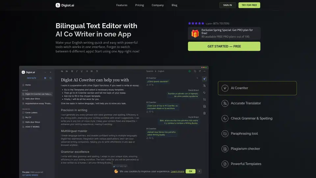Click the GET STARTED — FREE button
316x178 pixels.
[224, 46]
